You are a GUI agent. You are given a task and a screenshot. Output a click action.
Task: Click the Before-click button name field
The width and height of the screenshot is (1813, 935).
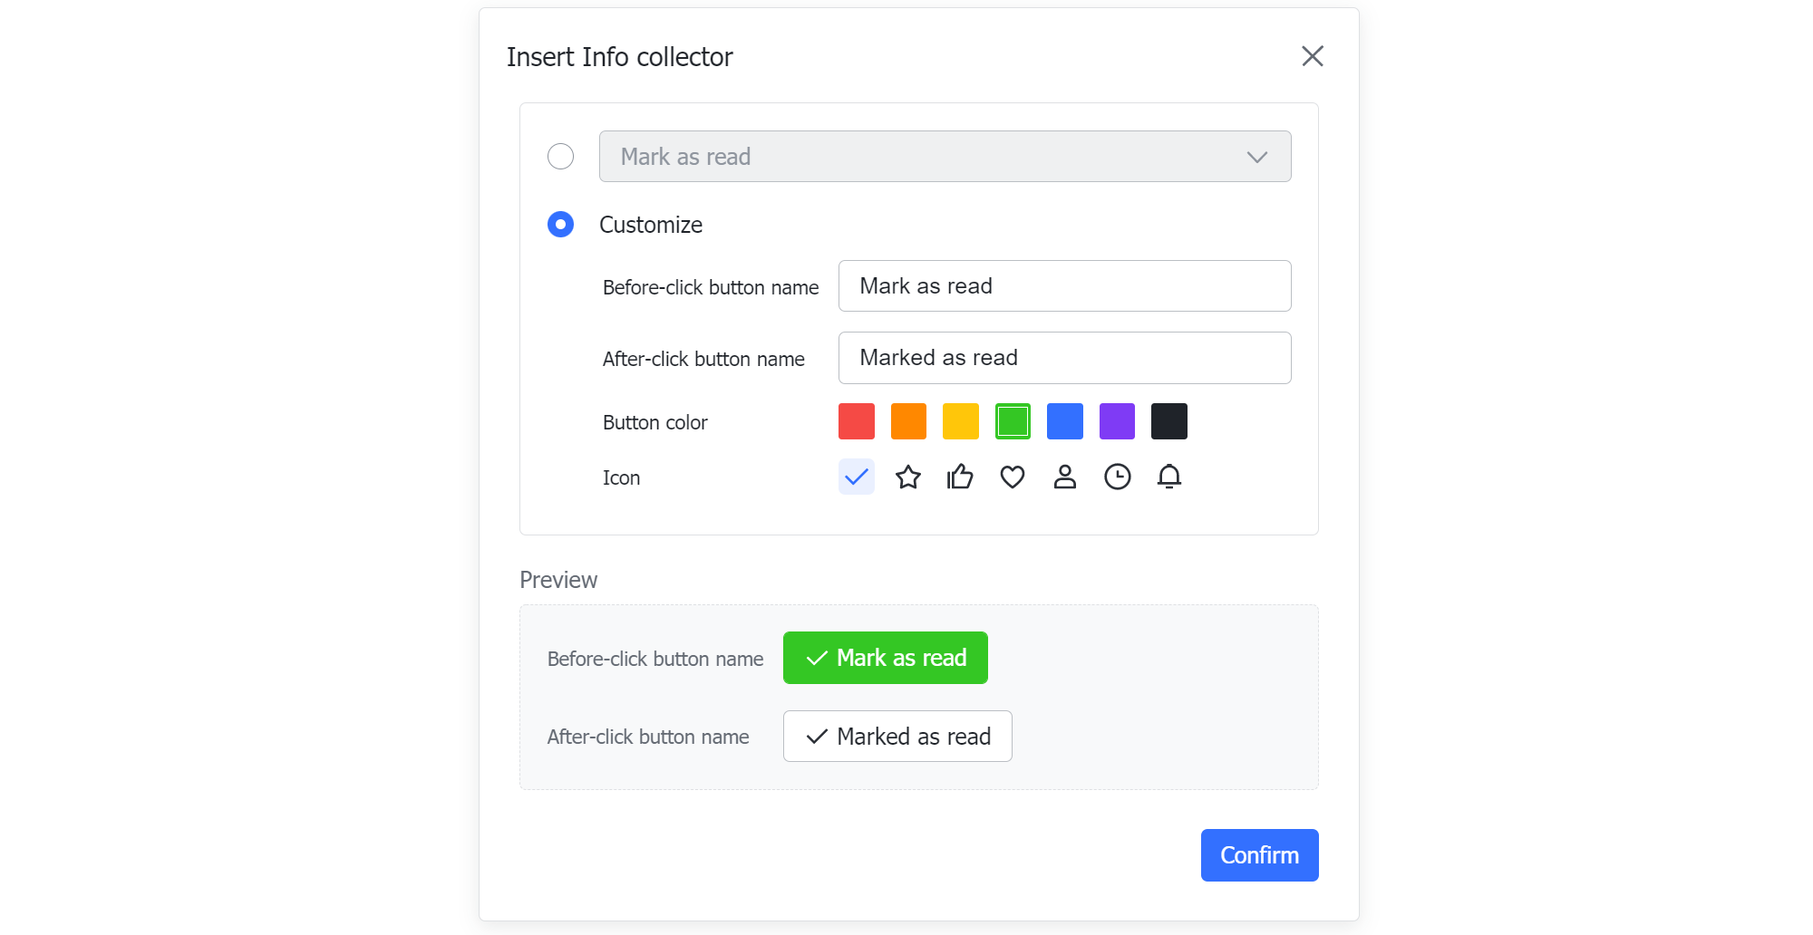(1064, 285)
